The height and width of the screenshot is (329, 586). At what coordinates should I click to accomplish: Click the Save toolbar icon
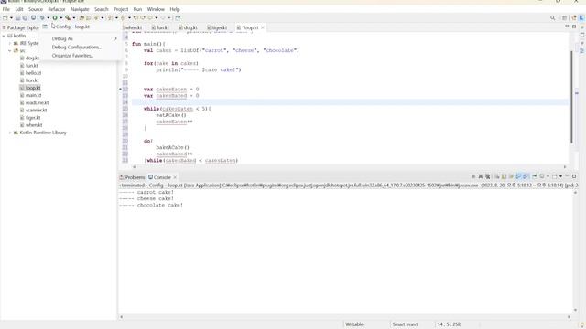(17, 18)
